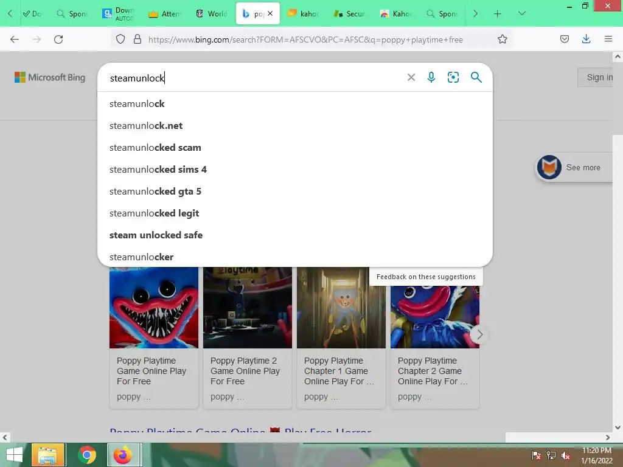623x467 pixels.
Task: Switch to the first Spons tab
Action: point(72,14)
